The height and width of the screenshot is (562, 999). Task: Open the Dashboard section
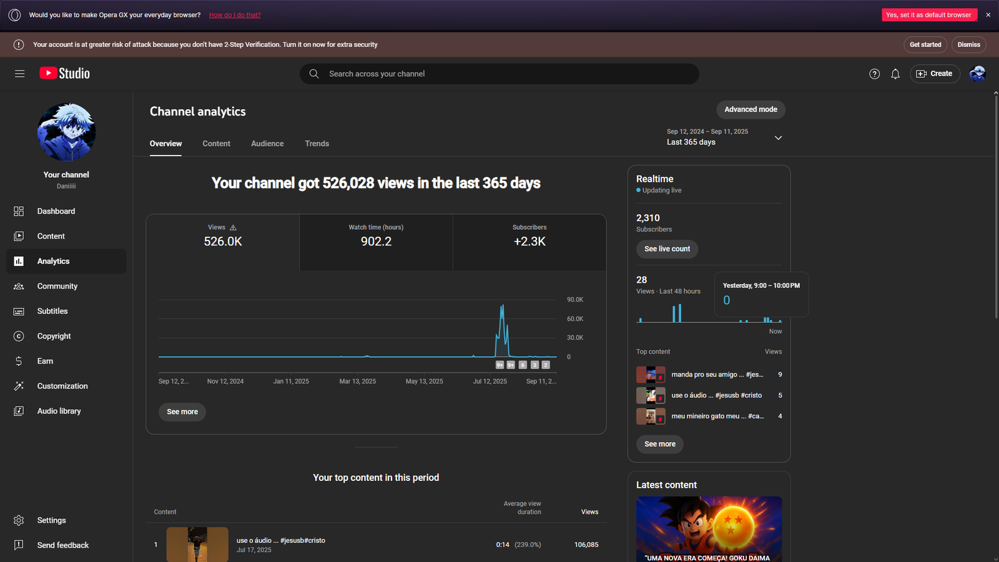pos(56,211)
